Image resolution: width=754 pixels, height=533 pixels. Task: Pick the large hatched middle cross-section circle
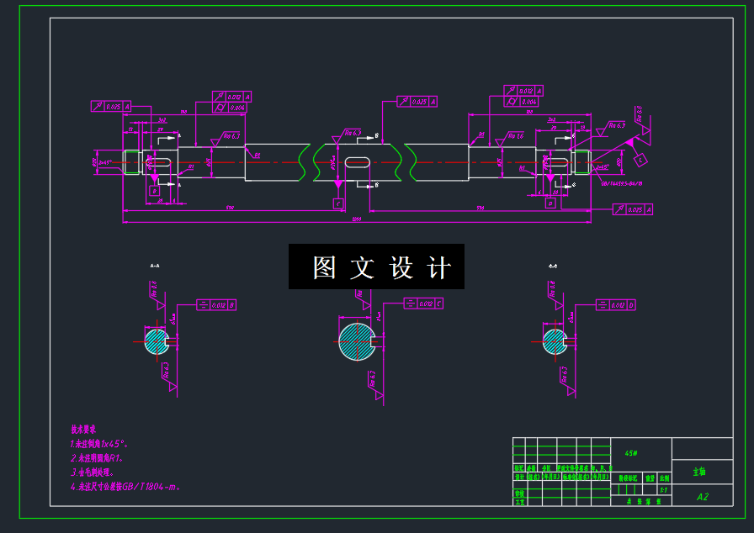(357, 341)
